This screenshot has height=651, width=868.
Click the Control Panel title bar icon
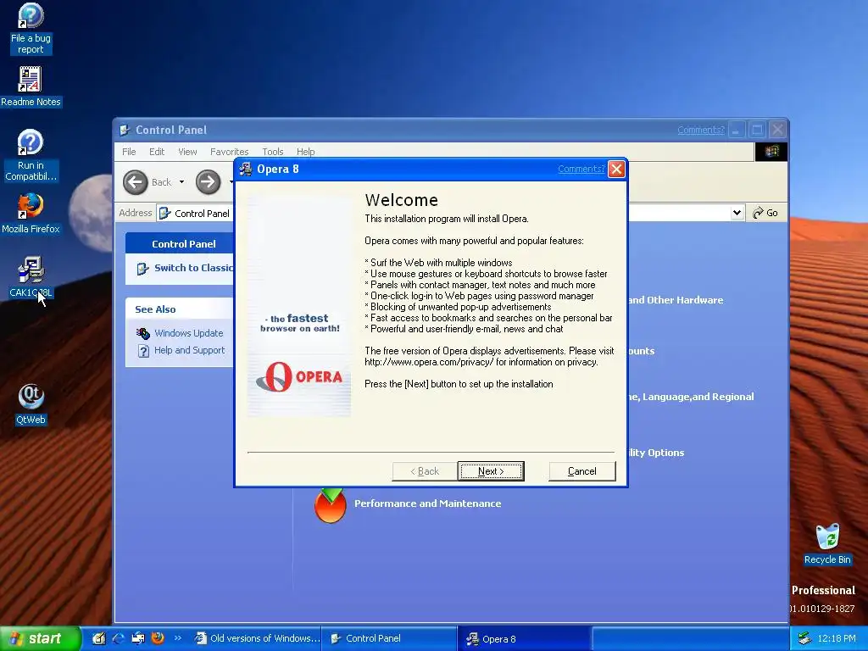coord(125,130)
